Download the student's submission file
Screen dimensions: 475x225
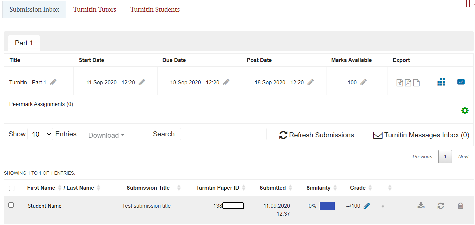pyautogui.click(x=421, y=206)
